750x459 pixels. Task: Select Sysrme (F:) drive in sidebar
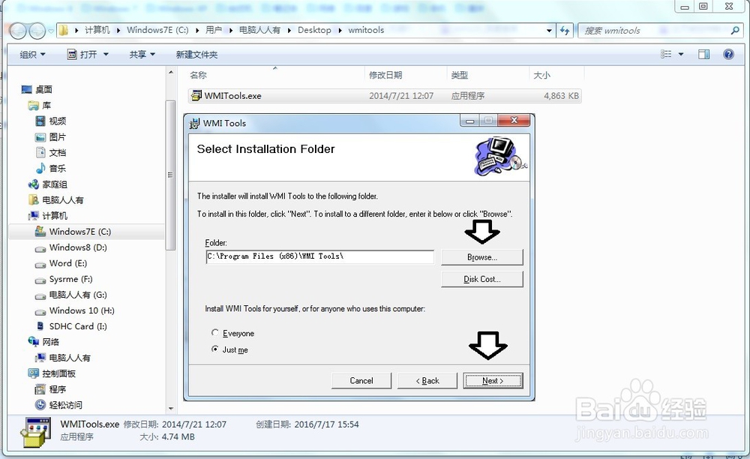point(70,279)
